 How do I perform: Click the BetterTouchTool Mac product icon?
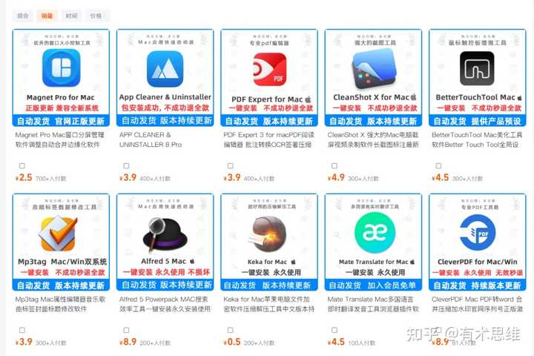click(477, 68)
